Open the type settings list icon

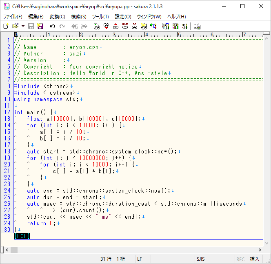click(166, 26)
